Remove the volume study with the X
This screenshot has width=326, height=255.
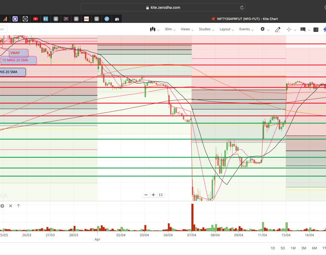11,206
